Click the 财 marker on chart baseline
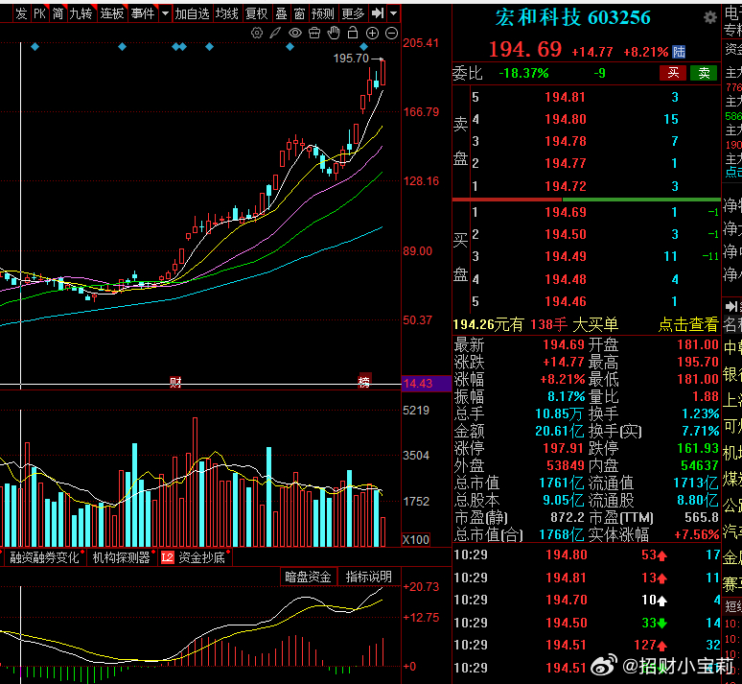Viewport: 742px width, 684px height. (175, 382)
